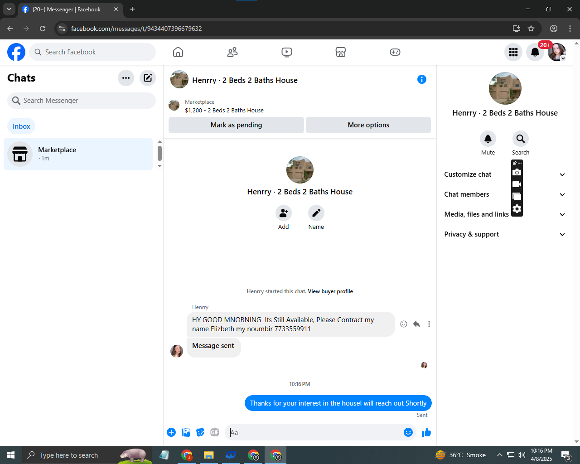Image resolution: width=580 pixels, height=464 pixels.
Task: Open the Facebook menu grid icon
Action: pos(513,52)
